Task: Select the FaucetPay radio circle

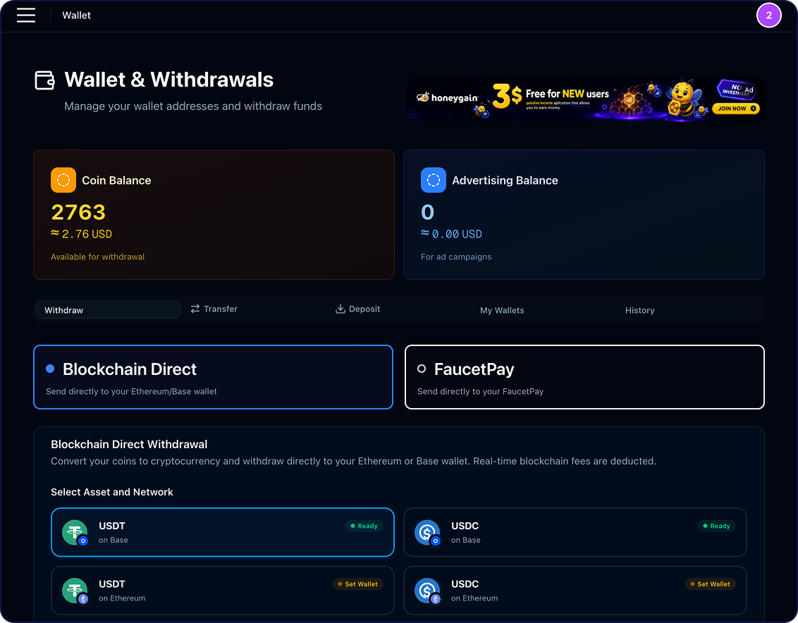Action: tap(422, 369)
